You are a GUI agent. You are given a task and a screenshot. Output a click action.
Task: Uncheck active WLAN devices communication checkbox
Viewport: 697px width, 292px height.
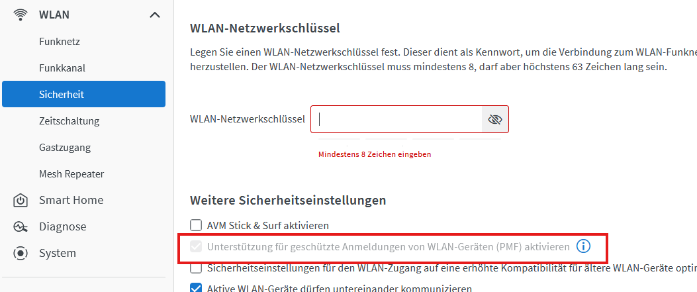tap(196, 288)
